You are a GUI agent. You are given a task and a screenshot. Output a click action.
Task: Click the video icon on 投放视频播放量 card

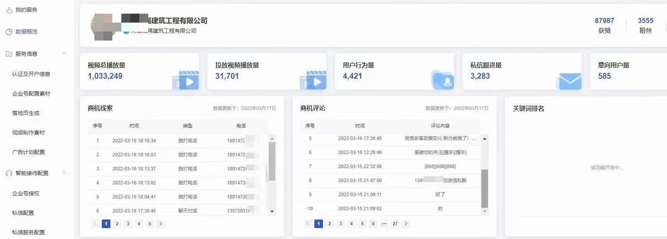click(314, 81)
